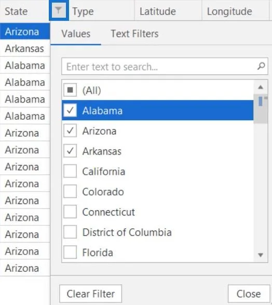Uncheck the Alabama checkbox
The image size is (272, 305).
click(70, 110)
